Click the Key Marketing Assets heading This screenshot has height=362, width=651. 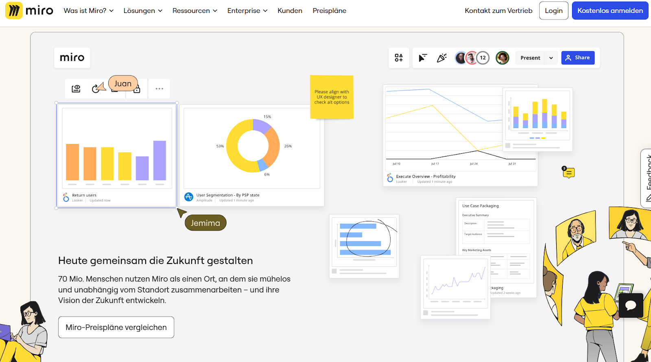pos(477,250)
